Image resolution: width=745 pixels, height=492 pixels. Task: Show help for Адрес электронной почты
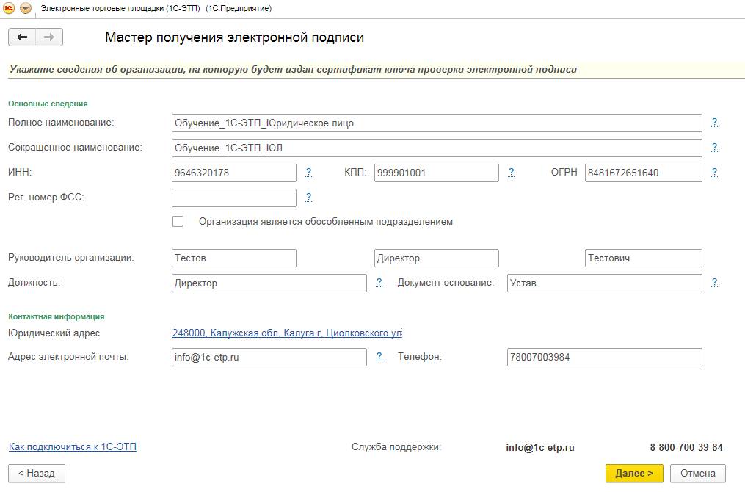[379, 357]
